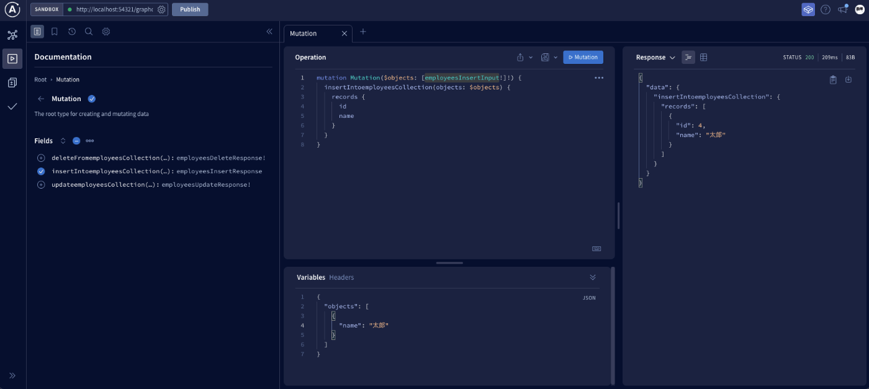Viewport: 869px width, 389px height.
Task: Switch response to JSON list view
Action: coord(688,57)
